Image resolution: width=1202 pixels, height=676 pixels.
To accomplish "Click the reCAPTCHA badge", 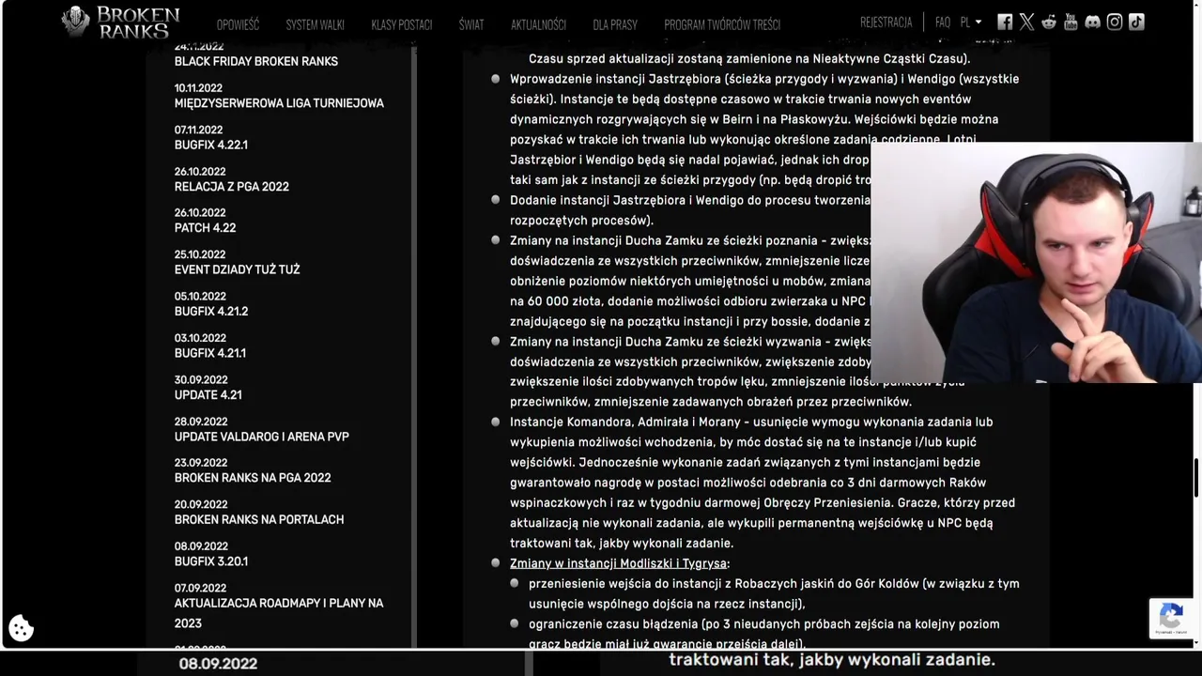I will pos(1171,619).
